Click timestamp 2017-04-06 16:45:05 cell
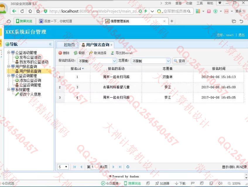This screenshot has width=248, height=187. pos(218,98)
